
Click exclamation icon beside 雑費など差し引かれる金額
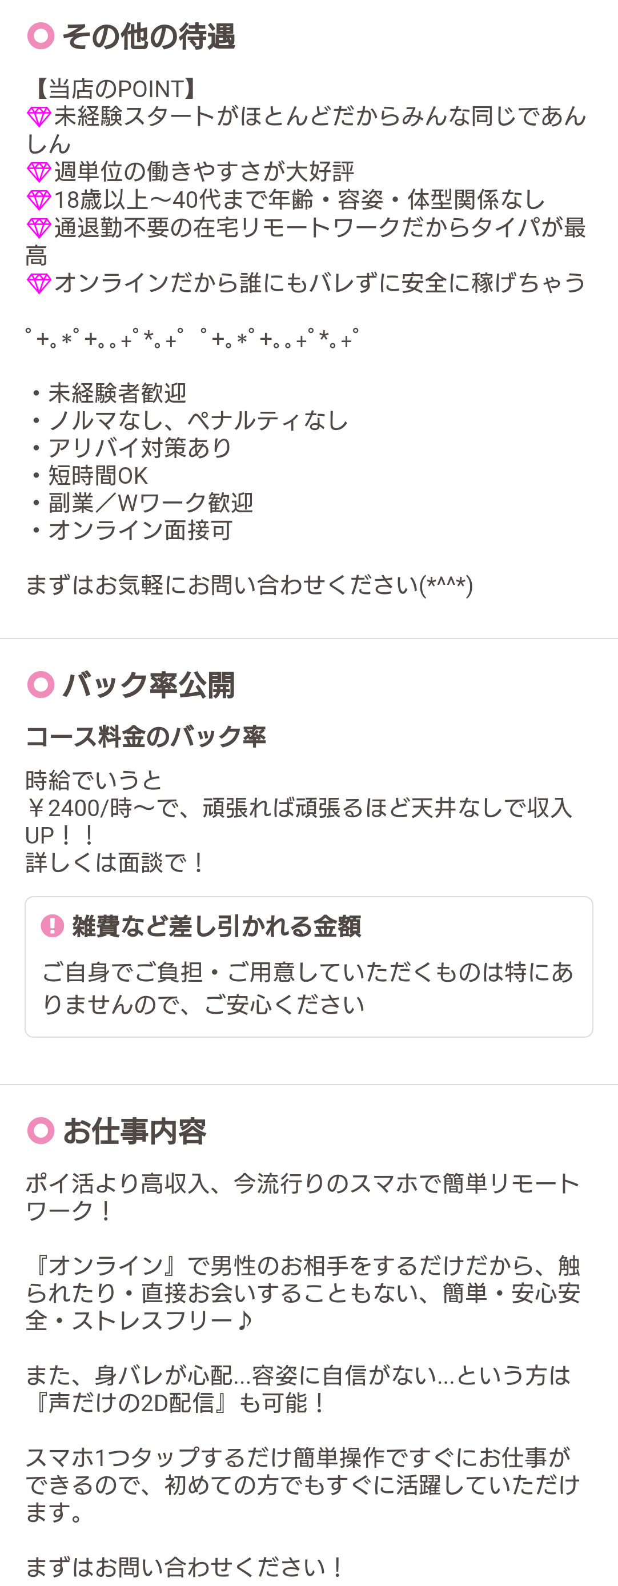(x=53, y=925)
